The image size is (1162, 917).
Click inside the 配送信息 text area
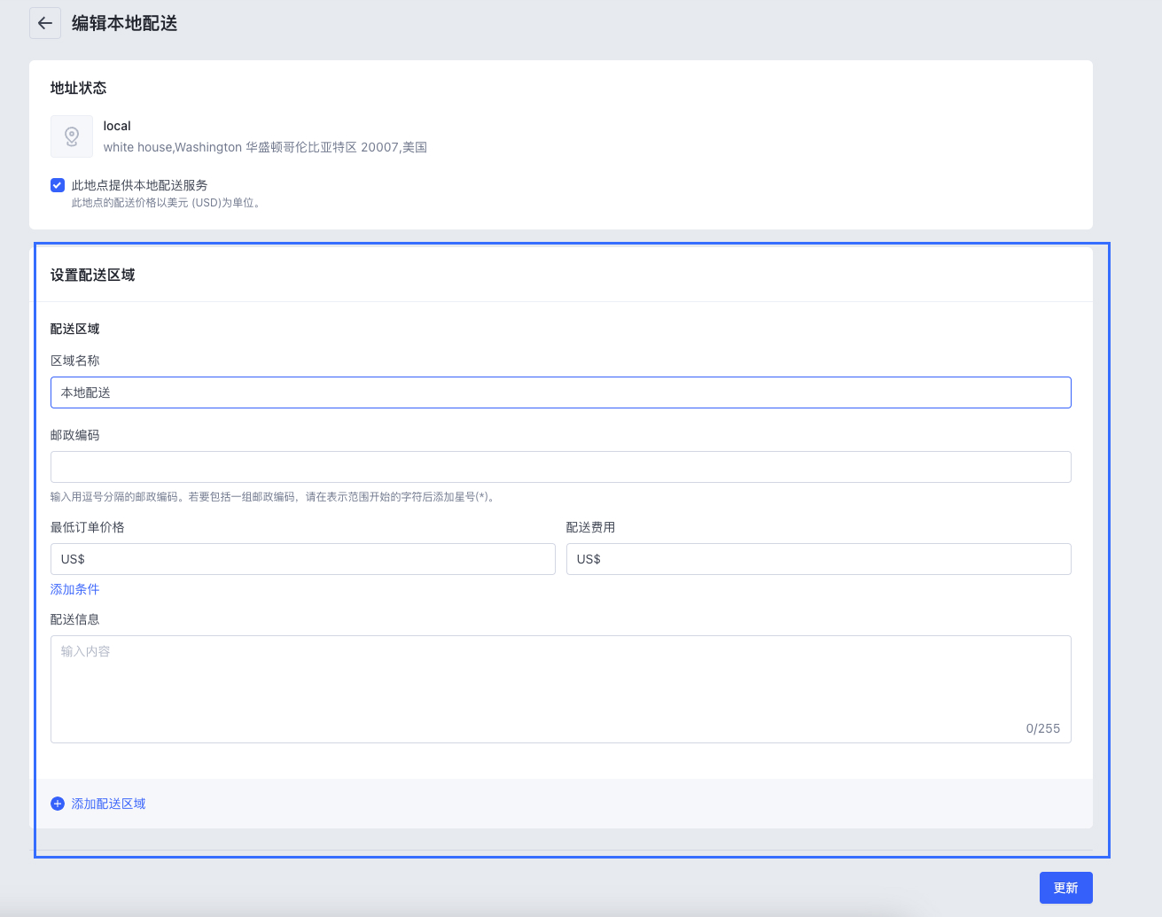(x=560, y=688)
